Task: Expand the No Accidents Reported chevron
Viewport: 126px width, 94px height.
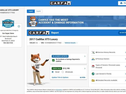Action: coord(85,56)
